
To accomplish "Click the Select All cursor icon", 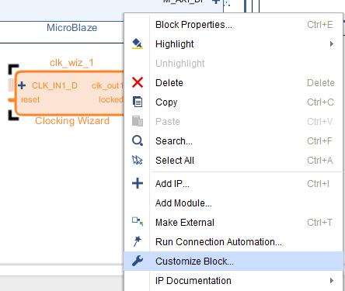I will (x=138, y=160).
